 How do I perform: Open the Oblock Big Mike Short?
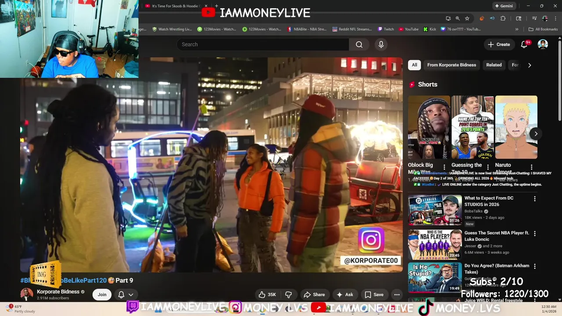(429, 127)
